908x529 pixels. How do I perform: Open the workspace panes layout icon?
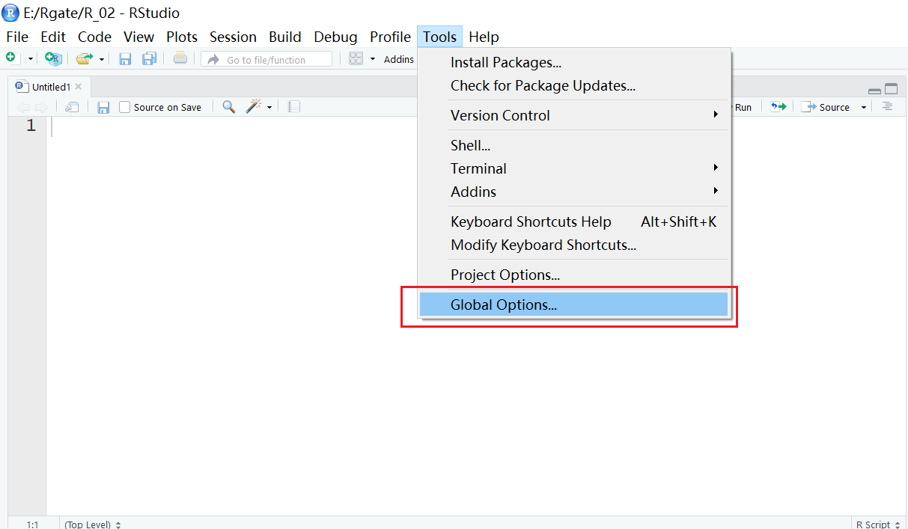356,58
